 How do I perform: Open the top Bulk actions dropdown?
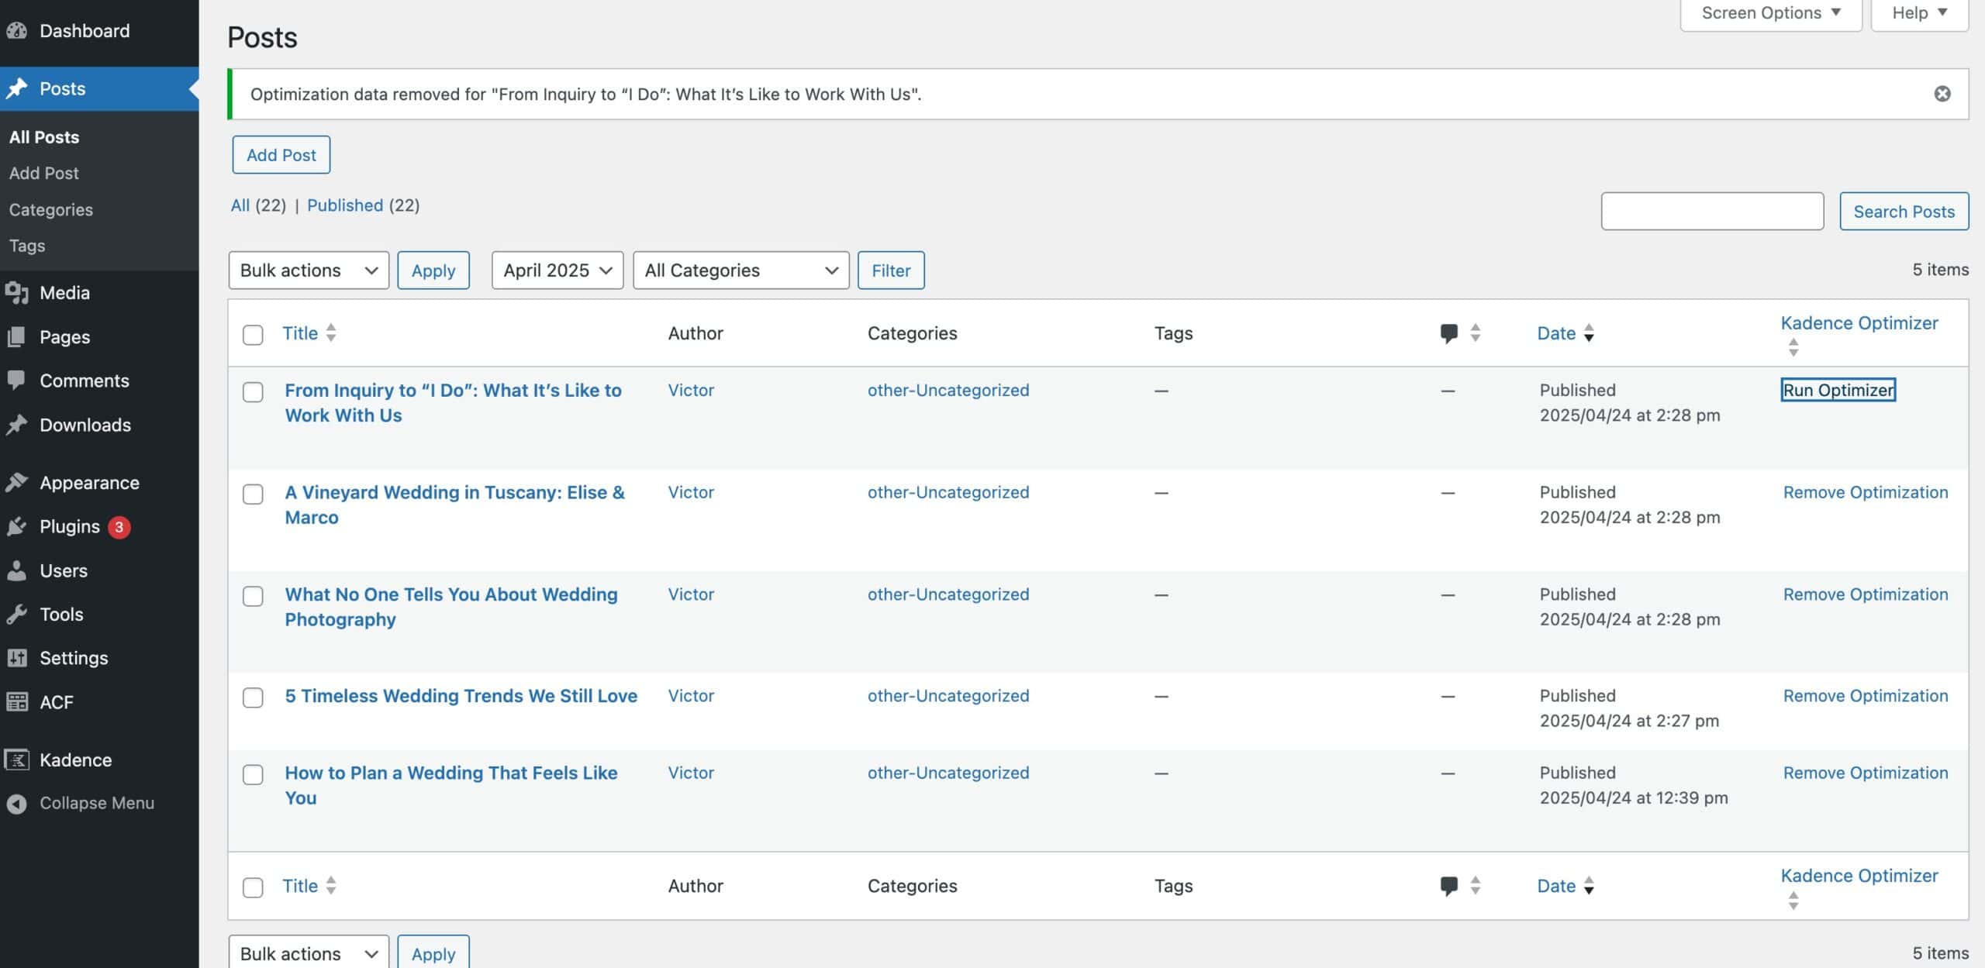(308, 270)
